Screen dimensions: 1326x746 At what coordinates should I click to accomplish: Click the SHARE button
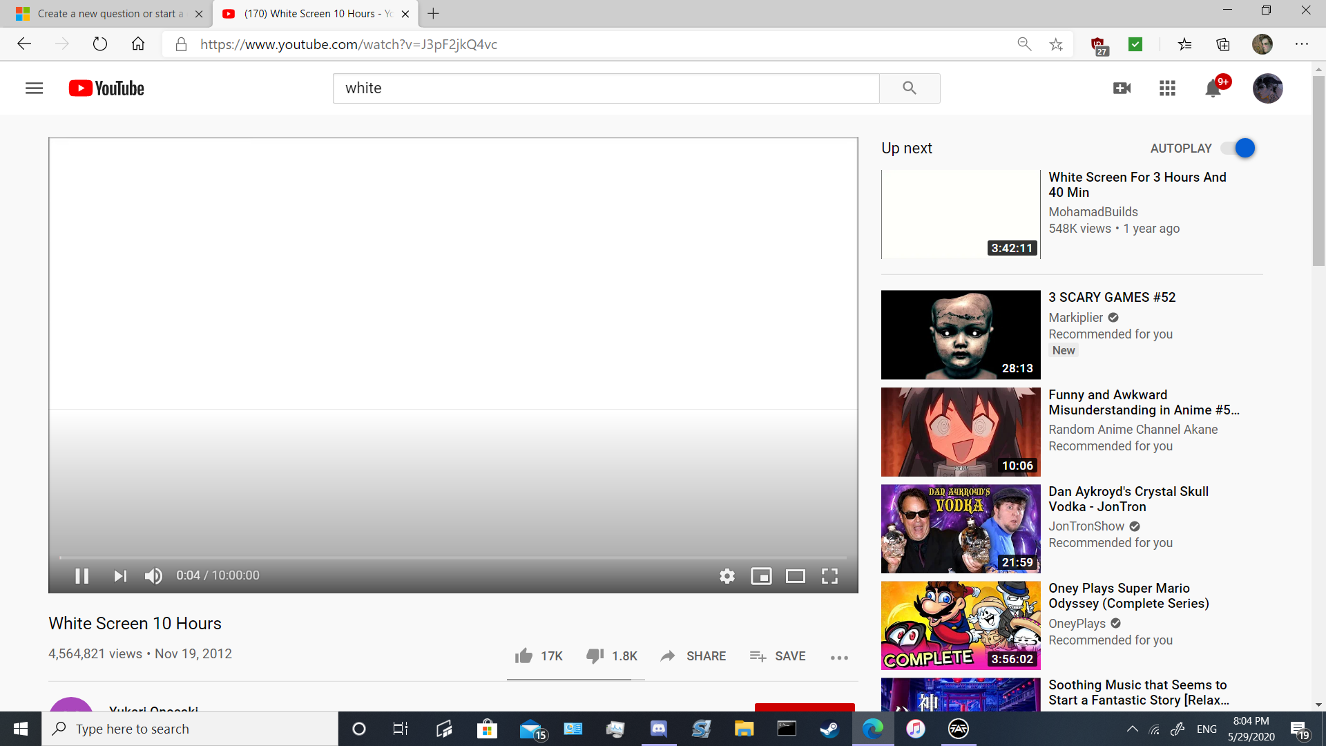tap(693, 656)
